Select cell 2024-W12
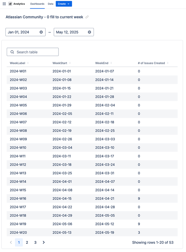Image resolution: width=186 pixels, height=252 pixels. coord(18,164)
